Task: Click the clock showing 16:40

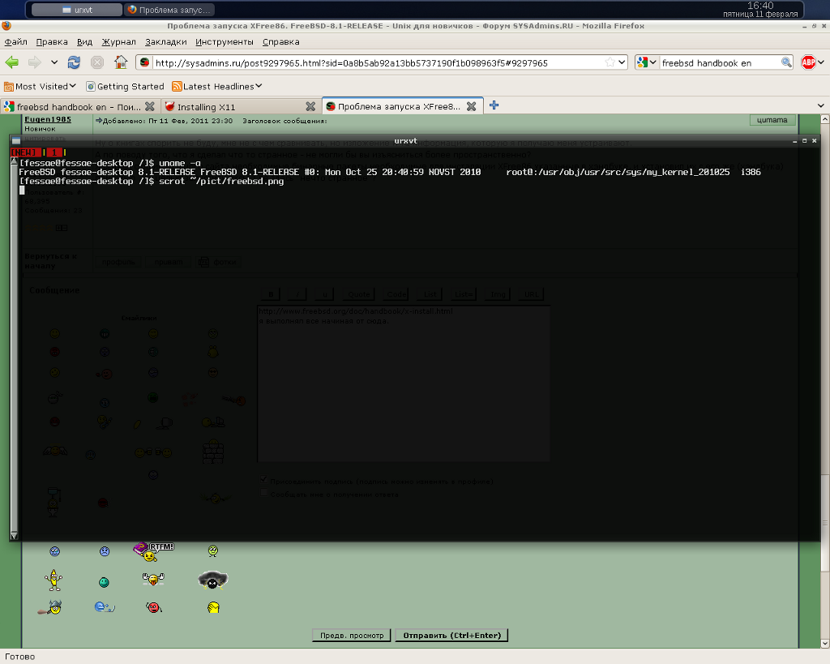Action: click(760, 6)
